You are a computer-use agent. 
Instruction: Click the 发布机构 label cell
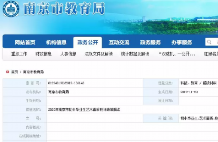pos(25,92)
